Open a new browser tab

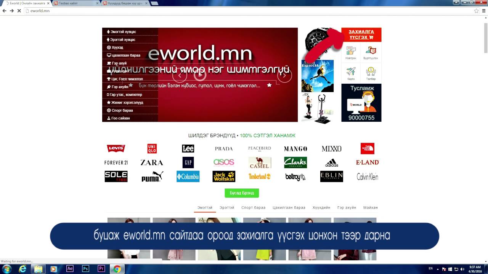pyautogui.click(x=154, y=3)
